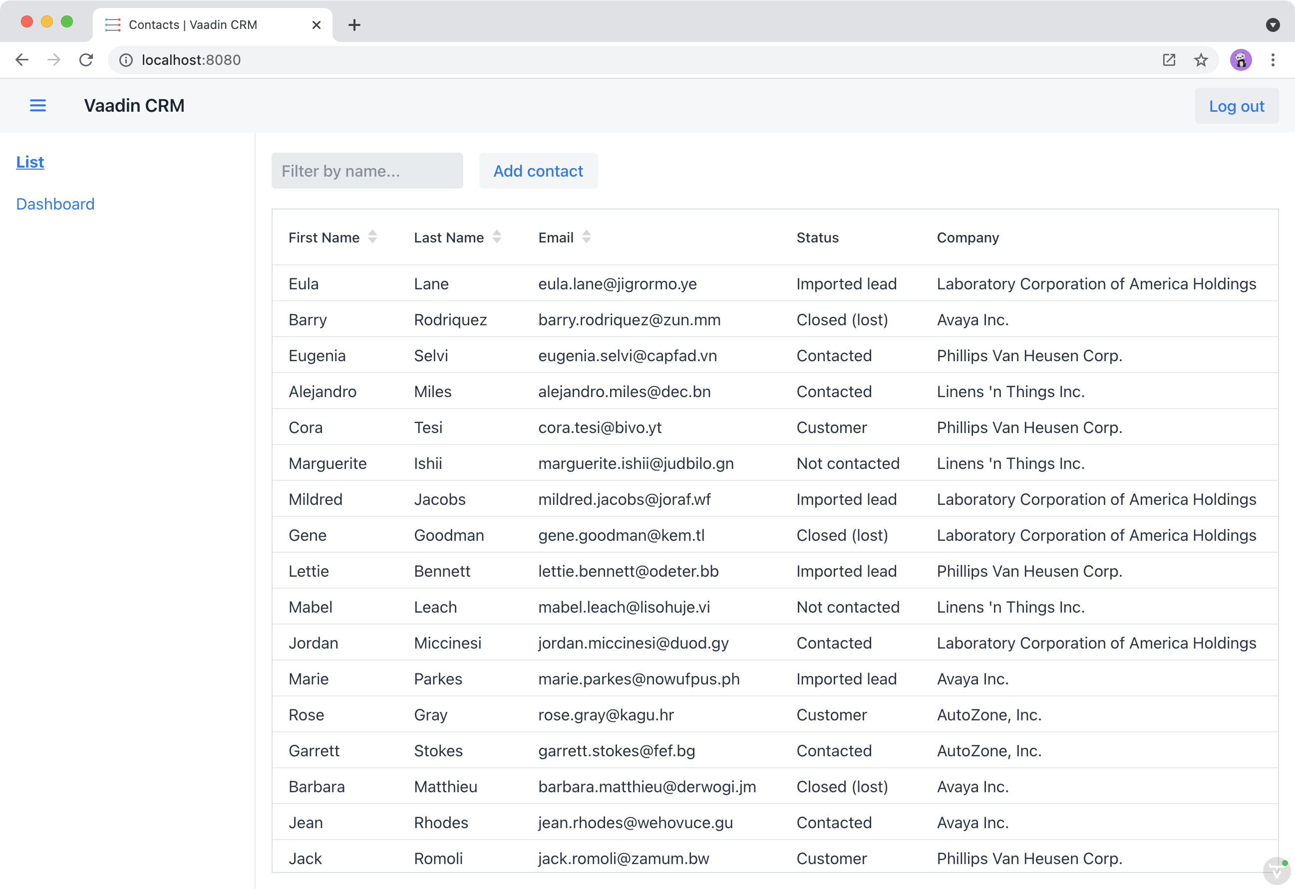
Task: Click the Filter by name input field
Action: [367, 171]
